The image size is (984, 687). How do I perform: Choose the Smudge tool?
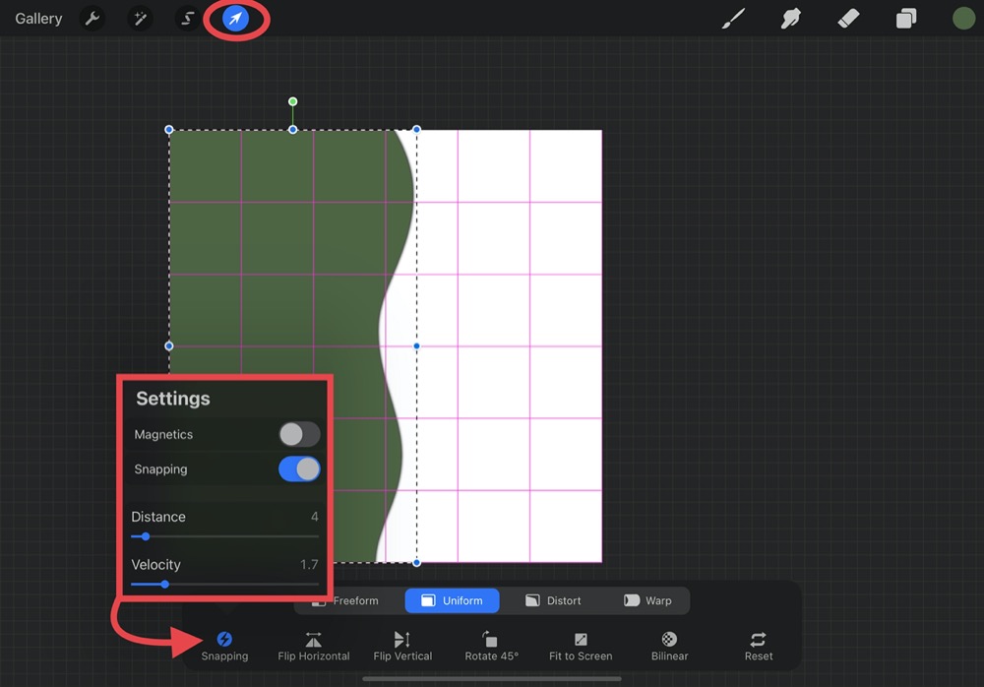pos(789,19)
